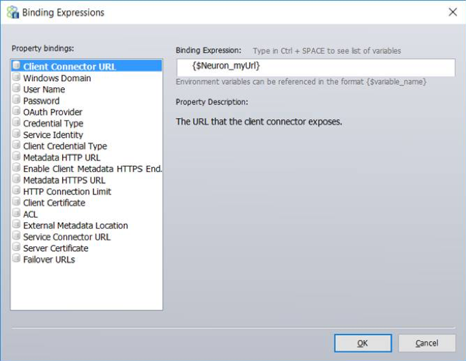The height and width of the screenshot is (361, 466).
Task: Click the icon beside Client Credential Type
Action: pos(16,145)
